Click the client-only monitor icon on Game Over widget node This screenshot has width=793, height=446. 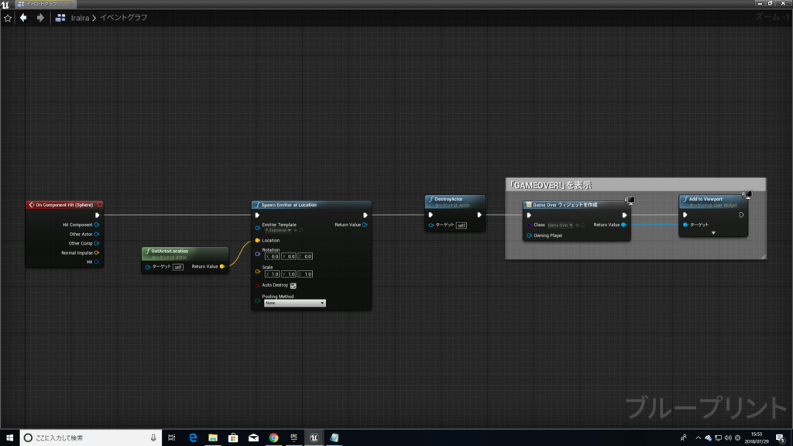point(630,201)
